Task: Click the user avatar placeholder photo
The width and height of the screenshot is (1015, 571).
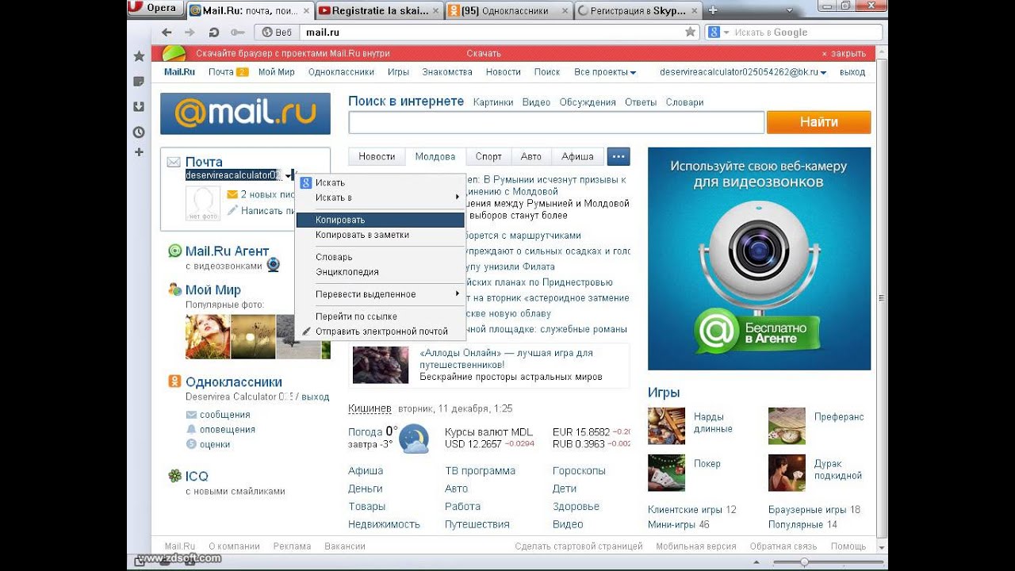Action: click(x=202, y=203)
